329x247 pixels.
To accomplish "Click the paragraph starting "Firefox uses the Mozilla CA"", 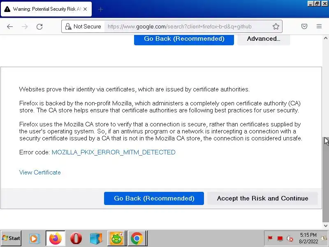I will pyautogui.click(x=161, y=131).
